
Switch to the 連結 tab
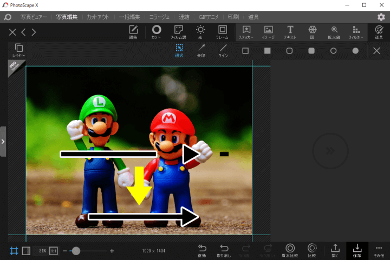(x=184, y=17)
